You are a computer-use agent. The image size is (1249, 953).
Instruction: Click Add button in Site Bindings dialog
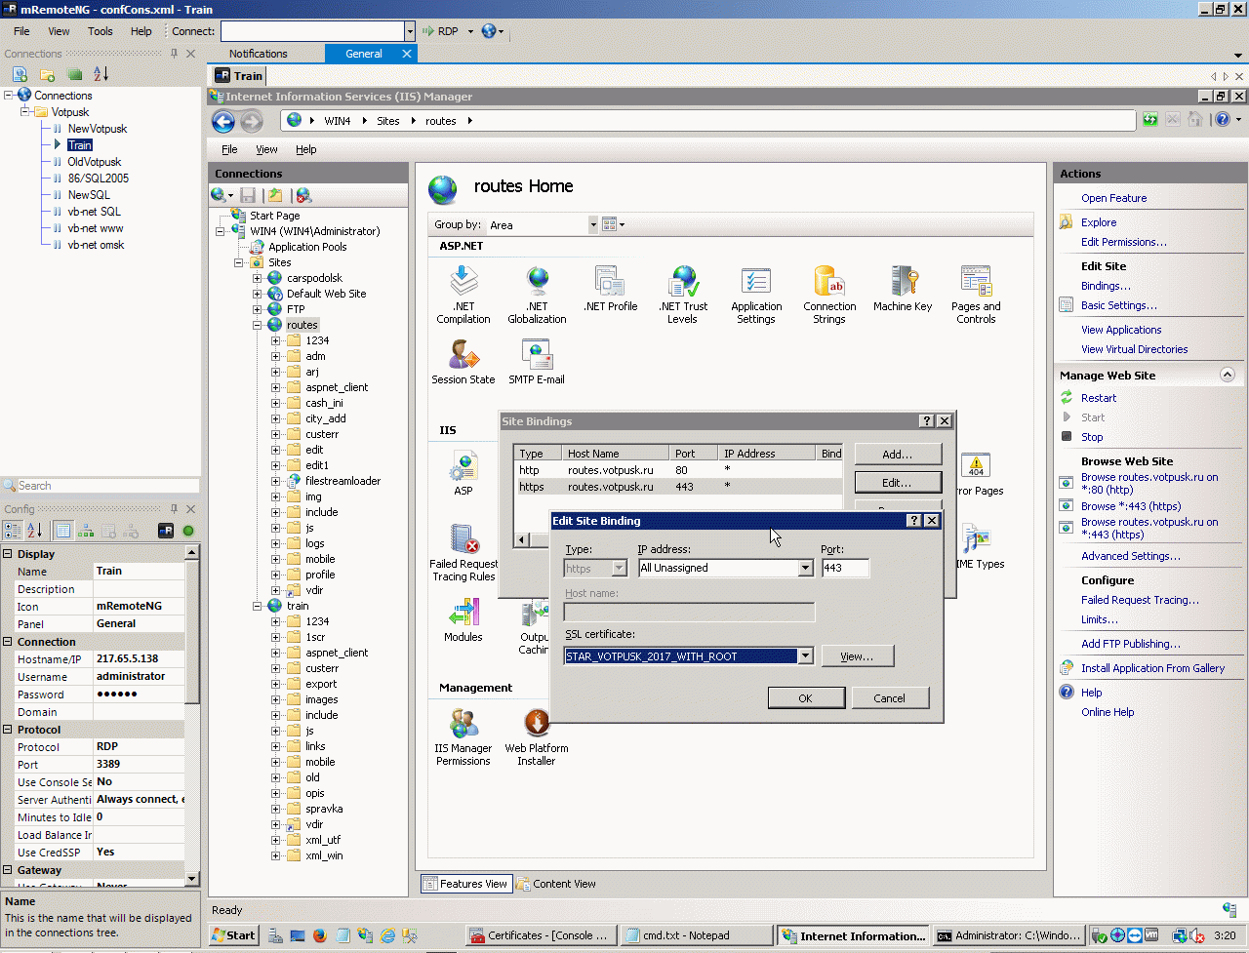[x=898, y=455]
